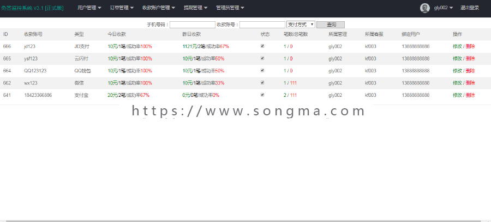Click account name QQ123123

(x=35, y=71)
